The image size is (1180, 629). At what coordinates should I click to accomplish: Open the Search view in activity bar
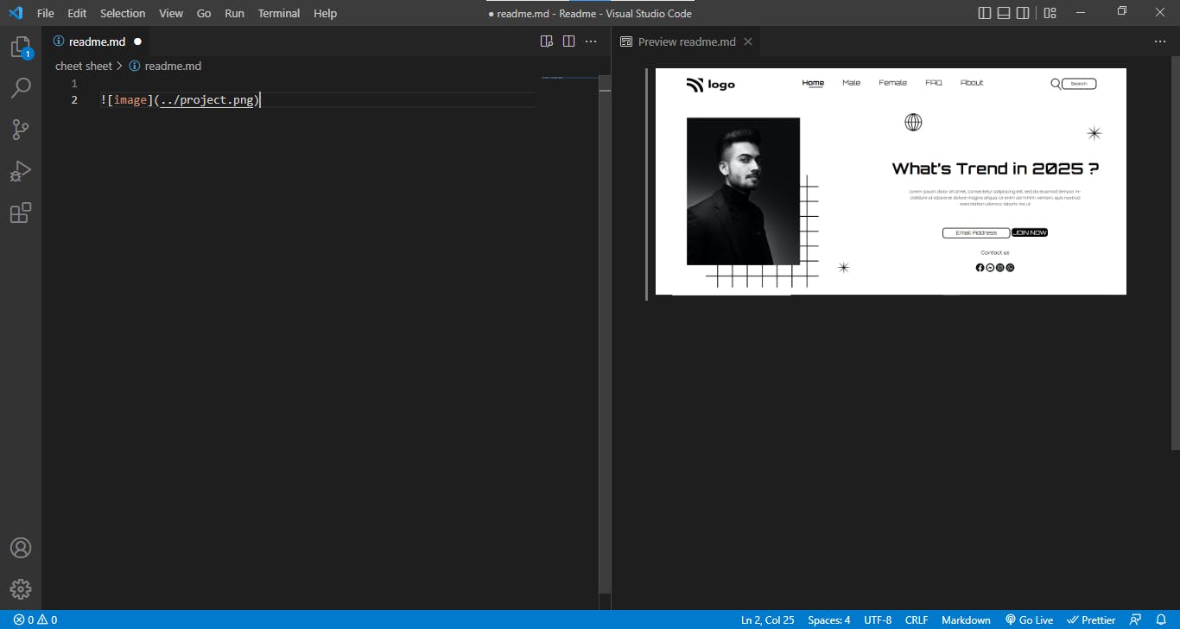tap(21, 87)
